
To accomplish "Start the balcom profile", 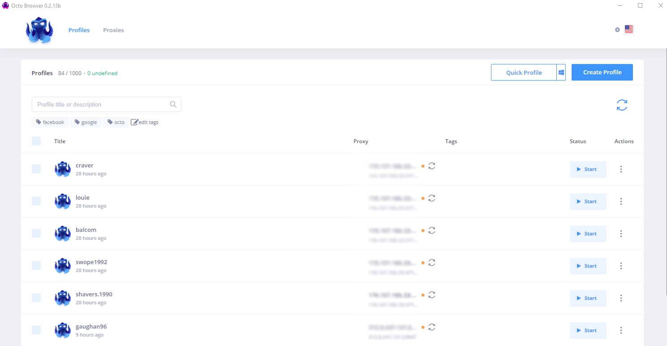I will [588, 234].
